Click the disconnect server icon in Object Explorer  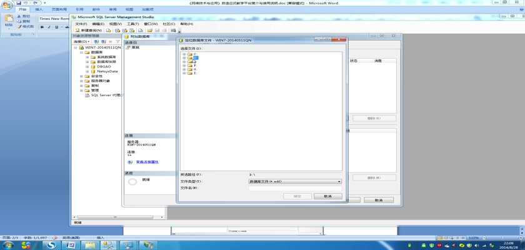coord(104,41)
